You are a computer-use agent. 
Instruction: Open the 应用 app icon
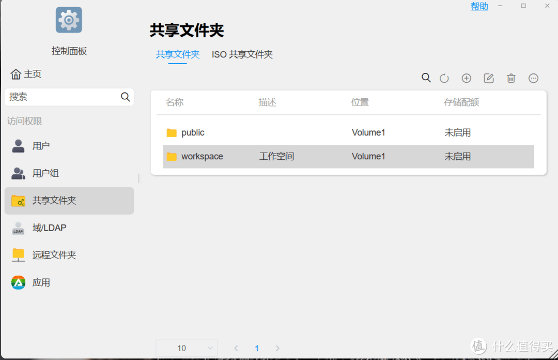click(18, 282)
